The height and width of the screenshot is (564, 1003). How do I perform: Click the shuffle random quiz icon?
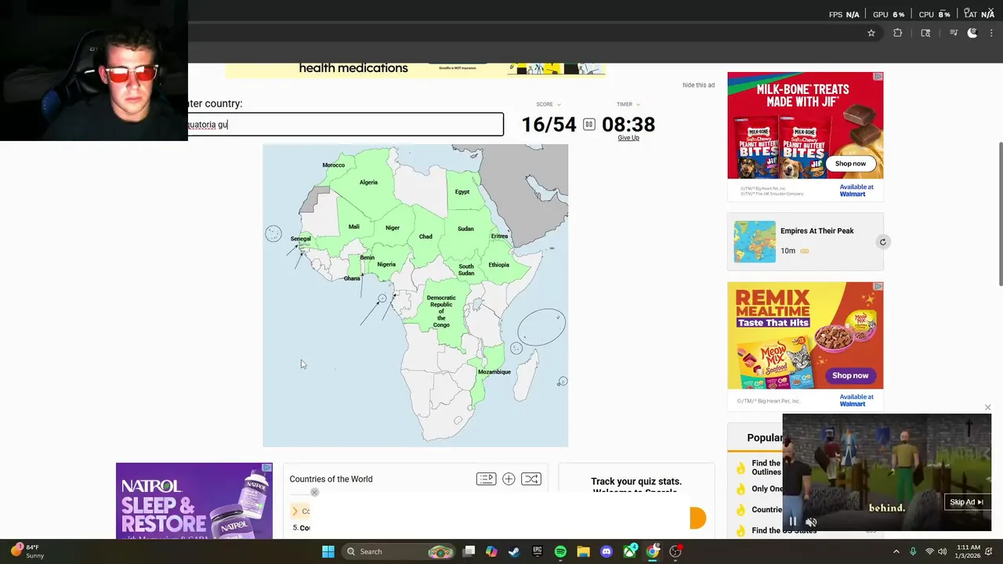[x=530, y=479]
